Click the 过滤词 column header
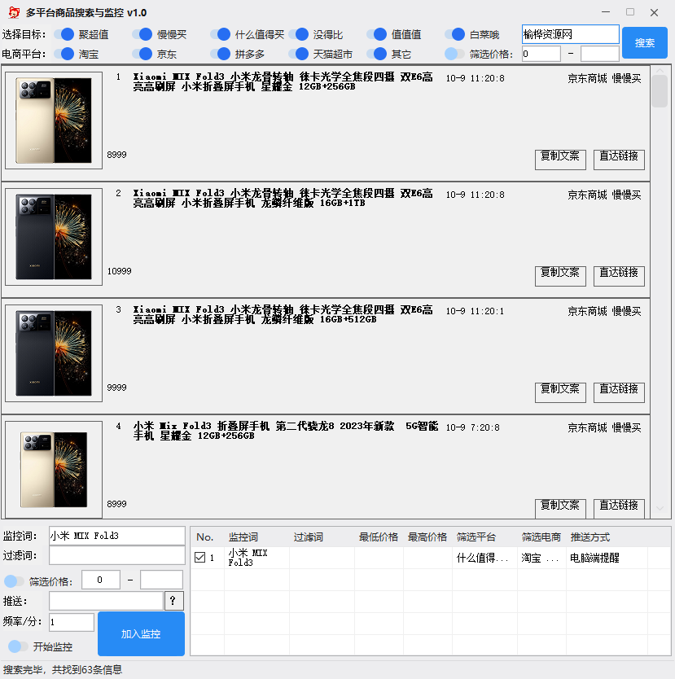The image size is (675, 679). pyautogui.click(x=309, y=537)
